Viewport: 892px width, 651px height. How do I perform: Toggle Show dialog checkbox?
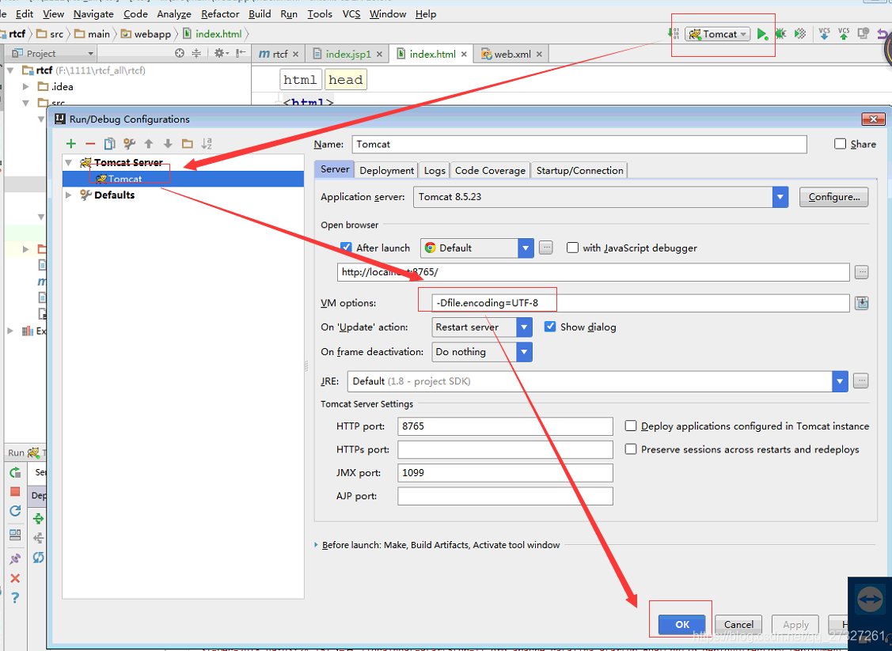coord(550,327)
